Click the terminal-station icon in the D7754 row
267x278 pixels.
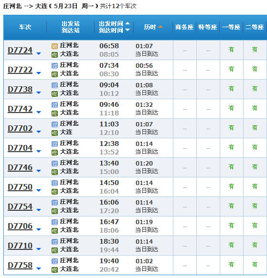pyautogui.click(x=54, y=211)
